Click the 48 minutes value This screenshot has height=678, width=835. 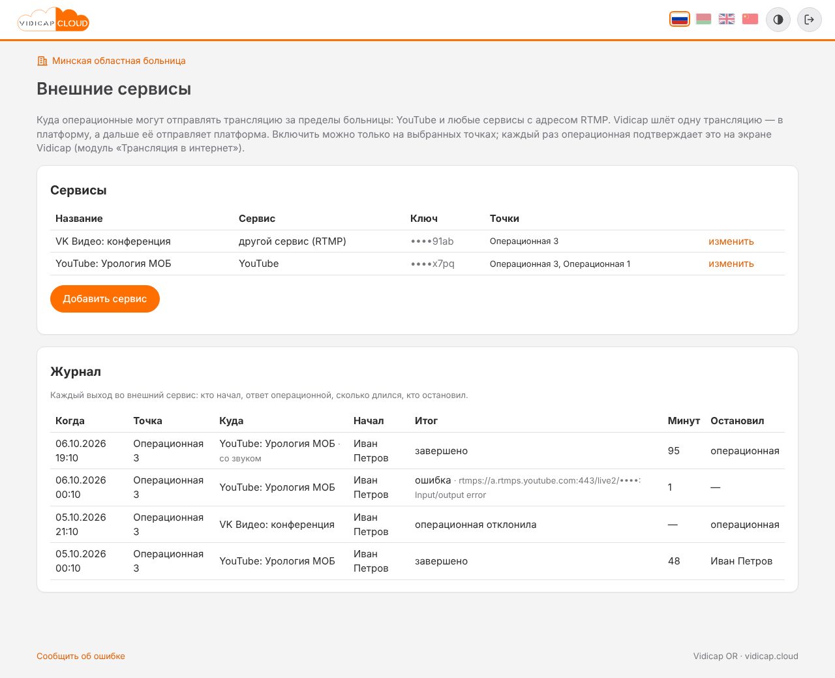pyautogui.click(x=674, y=561)
